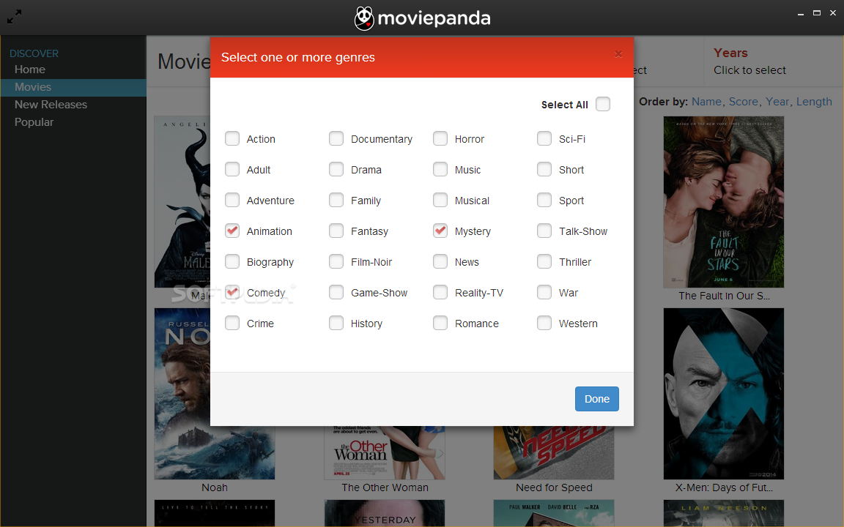The image size is (844, 527).
Task: Open Home in the Discover sidebar
Action: (30, 70)
